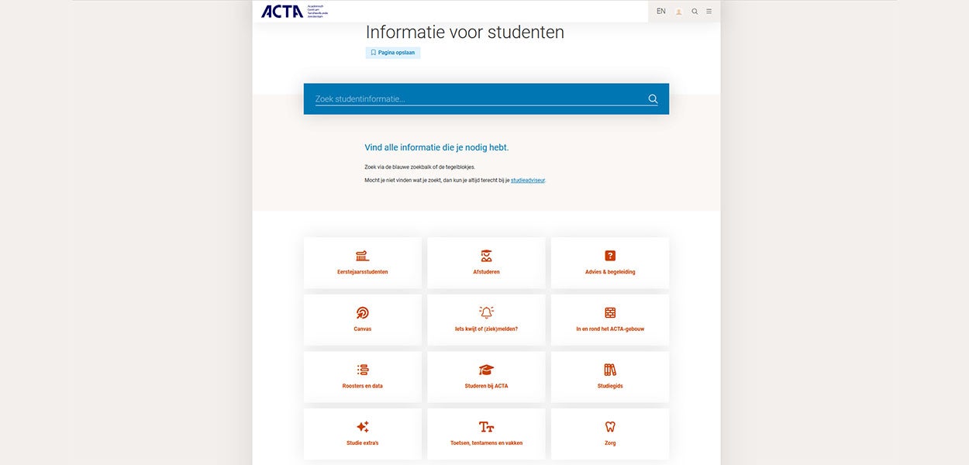
Task: Open the list icon above Roosters en data
Action: click(x=362, y=370)
